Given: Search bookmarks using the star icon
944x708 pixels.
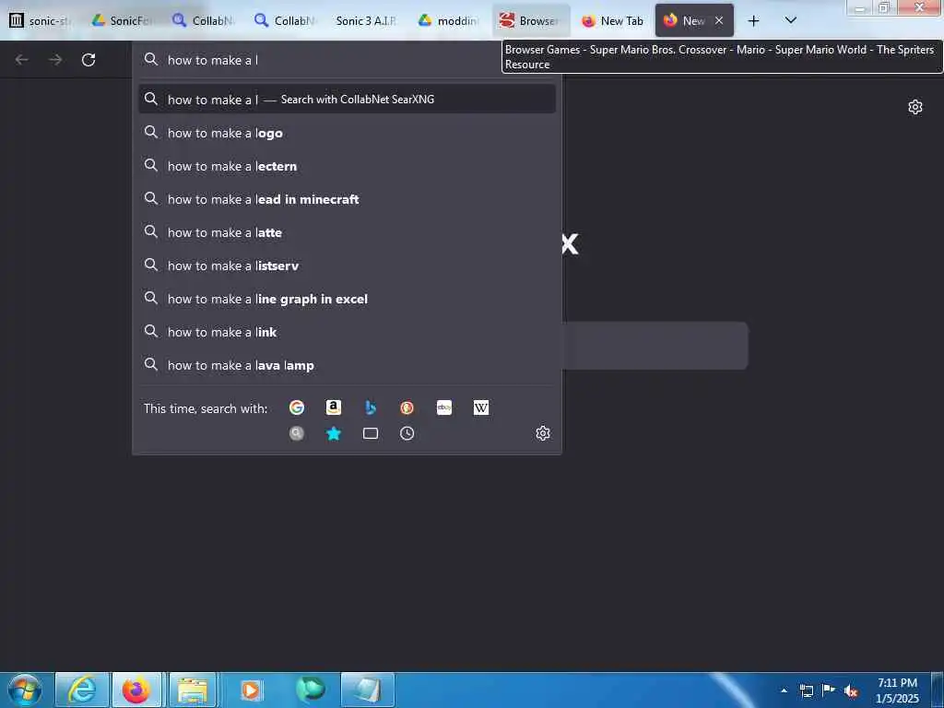Looking at the screenshot, I should click(x=334, y=433).
